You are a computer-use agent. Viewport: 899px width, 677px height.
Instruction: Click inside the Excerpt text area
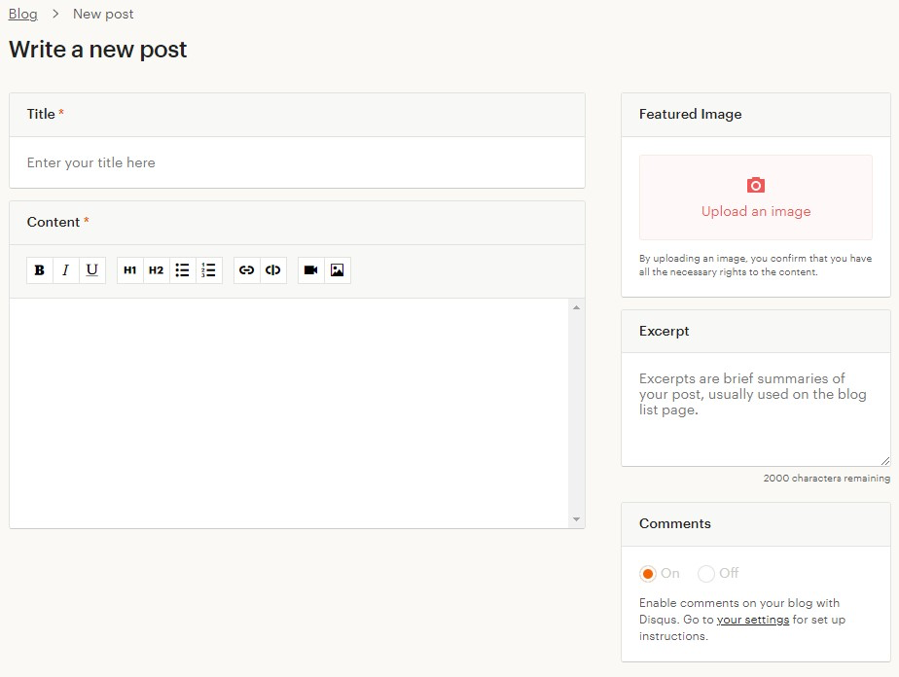(x=755, y=409)
